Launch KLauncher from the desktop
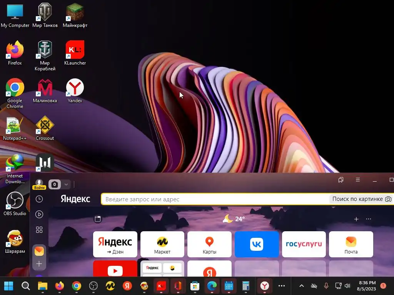The height and width of the screenshot is (295, 394). [x=75, y=53]
